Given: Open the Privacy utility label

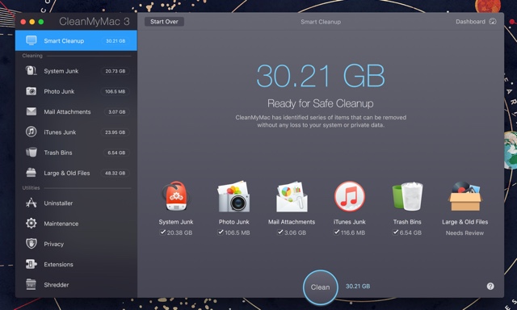Looking at the screenshot, I should [54, 244].
